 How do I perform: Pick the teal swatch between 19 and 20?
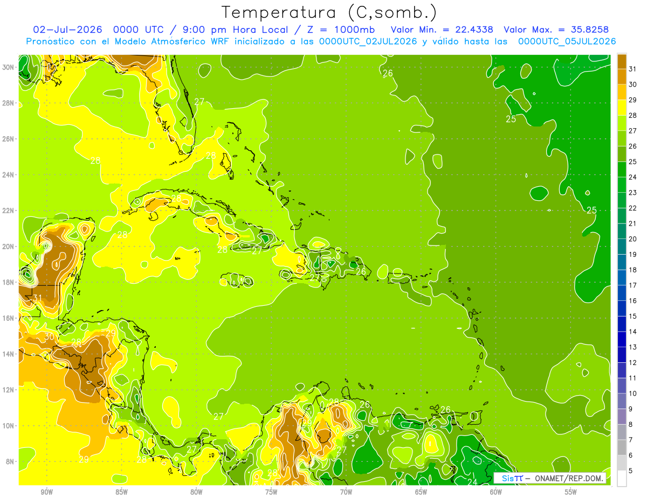[x=622, y=247]
